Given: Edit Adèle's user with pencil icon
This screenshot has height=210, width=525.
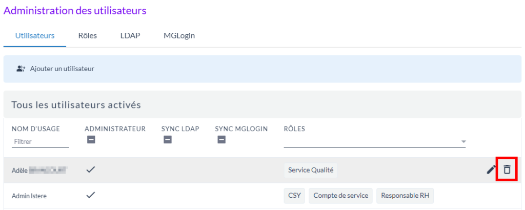Looking at the screenshot, I should tap(491, 170).
